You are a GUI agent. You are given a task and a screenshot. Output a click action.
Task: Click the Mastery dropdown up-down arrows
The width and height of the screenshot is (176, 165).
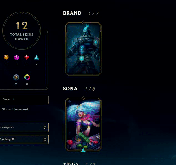point(45,140)
